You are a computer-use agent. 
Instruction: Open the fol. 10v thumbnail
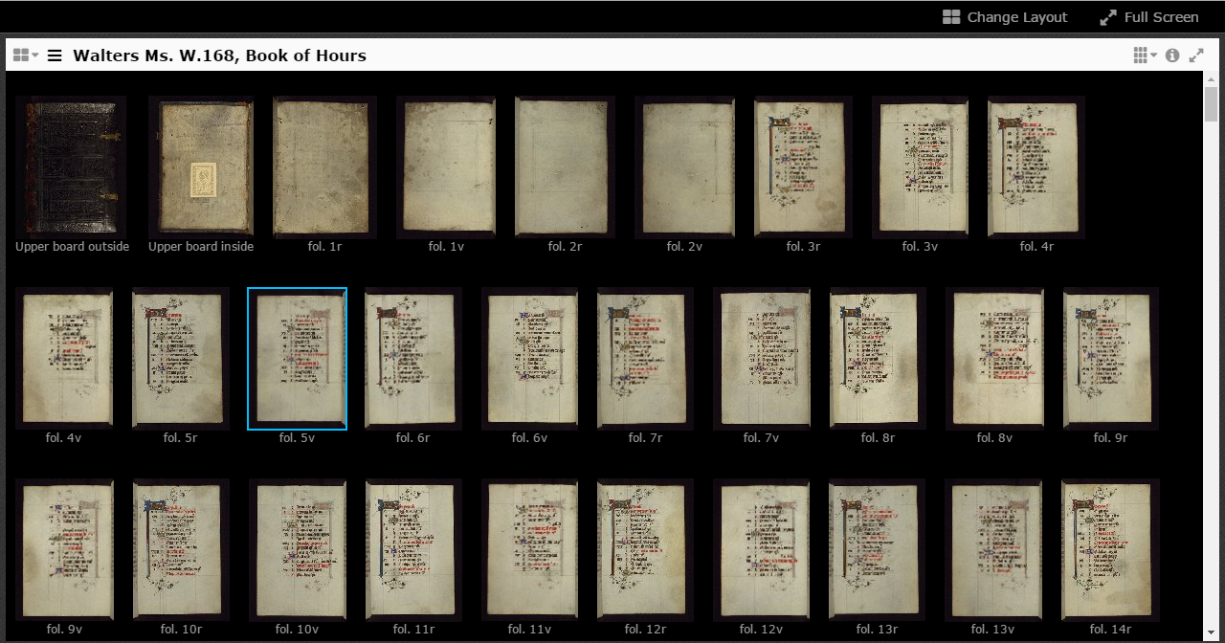click(298, 550)
